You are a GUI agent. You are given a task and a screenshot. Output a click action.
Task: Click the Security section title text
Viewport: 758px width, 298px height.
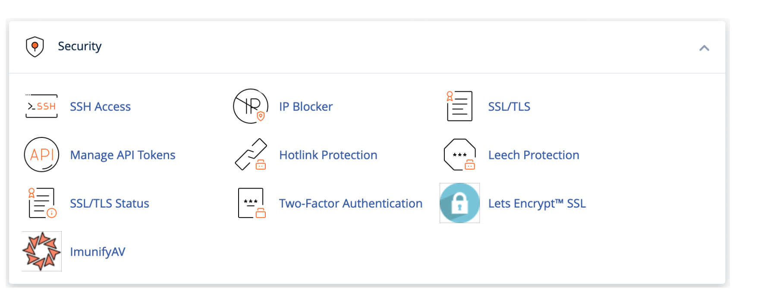coord(79,47)
